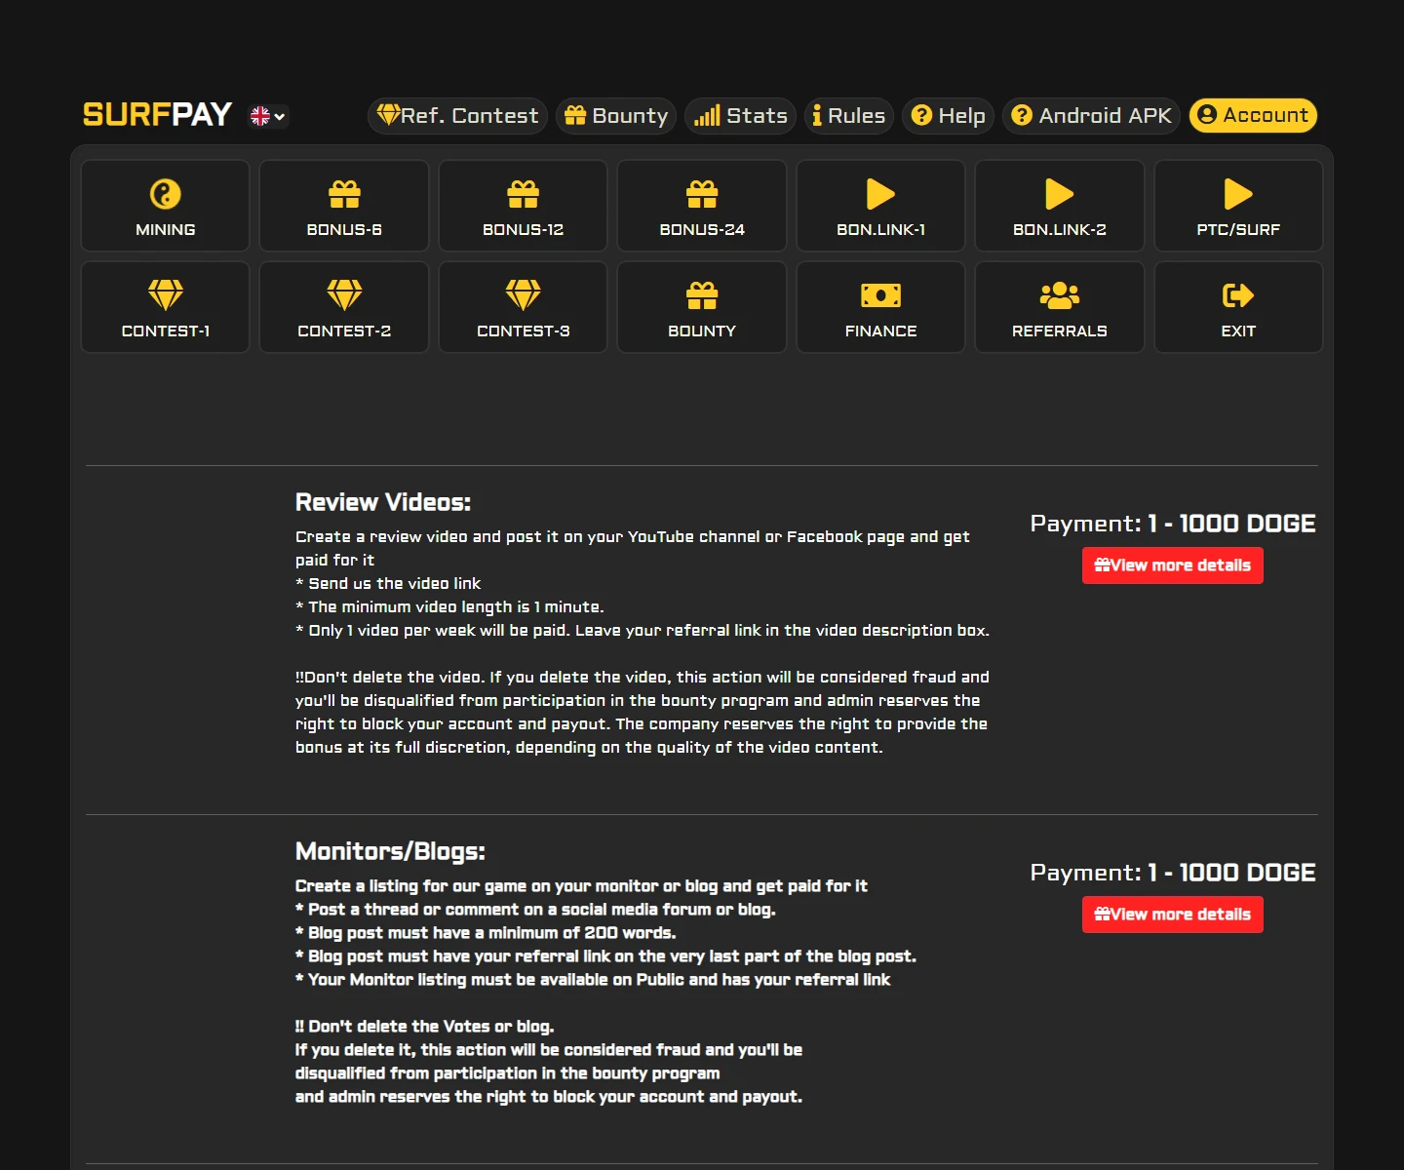The height and width of the screenshot is (1170, 1404).
Task: Open the BONUS-24 gift tile
Action: pos(702,206)
